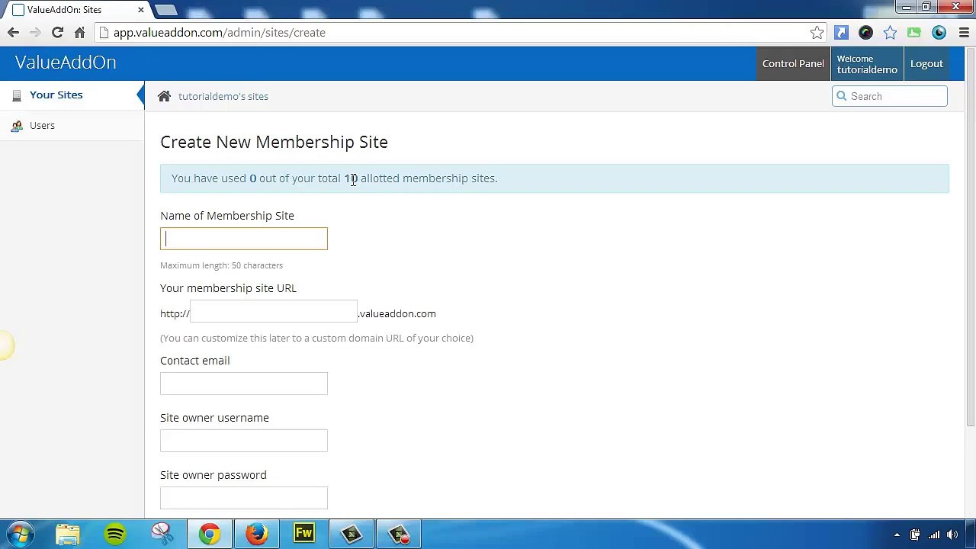The width and height of the screenshot is (976, 549).
Task: Click 'Maximum length: 50 characters' hint text
Action: (221, 265)
